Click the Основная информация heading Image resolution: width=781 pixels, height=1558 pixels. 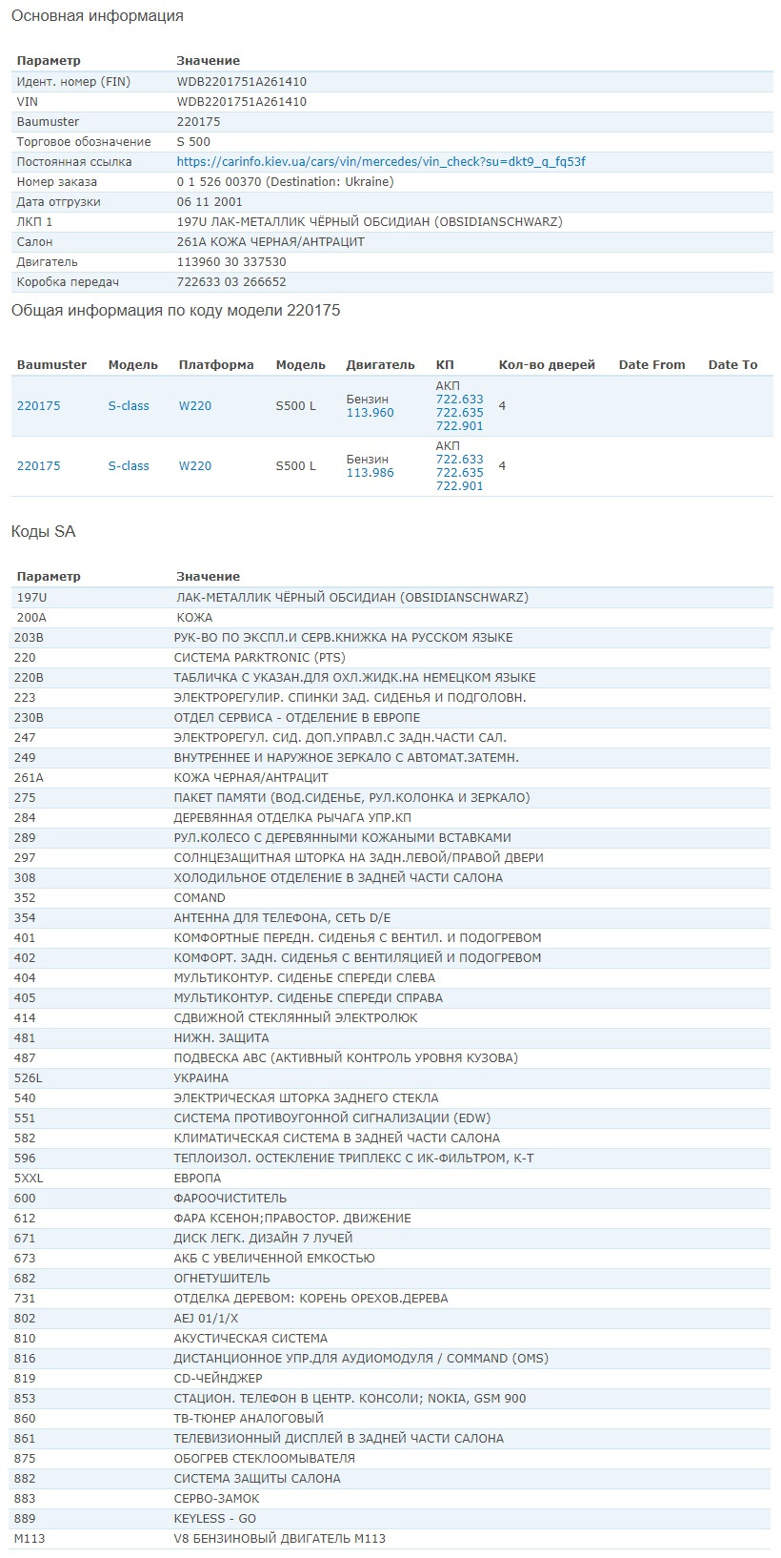pos(97,16)
